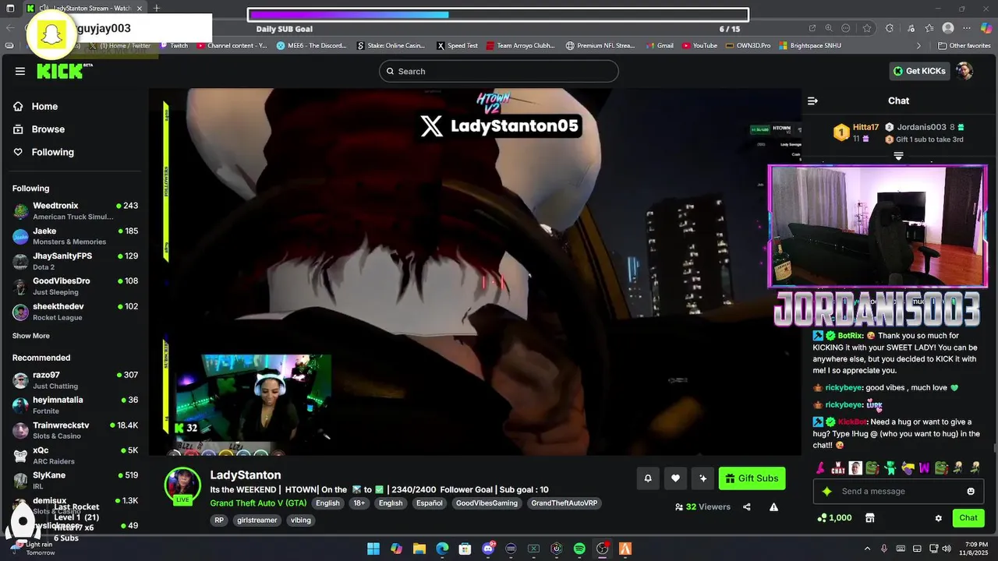Open File Explorer from taskbar
998x561 pixels.
point(419,549)
